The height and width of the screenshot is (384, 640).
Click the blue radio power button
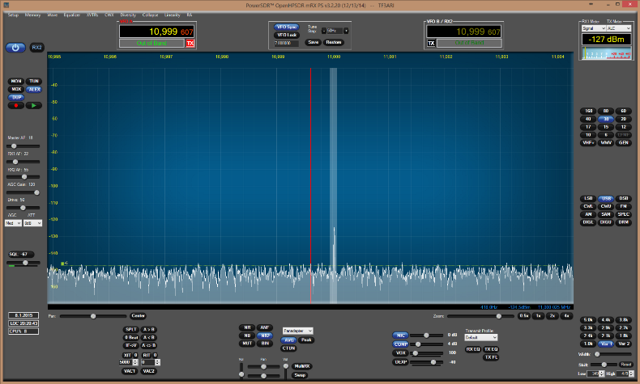coord(15,48)
